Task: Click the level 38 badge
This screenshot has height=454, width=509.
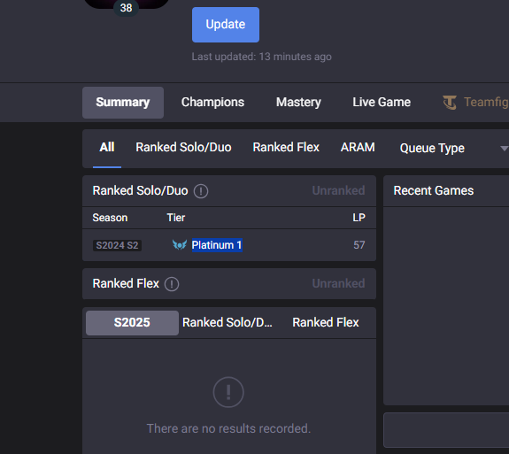Action: tap(126, 8)
